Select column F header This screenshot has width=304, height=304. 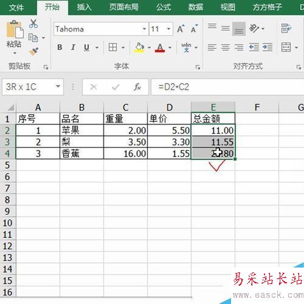[257, 107]
